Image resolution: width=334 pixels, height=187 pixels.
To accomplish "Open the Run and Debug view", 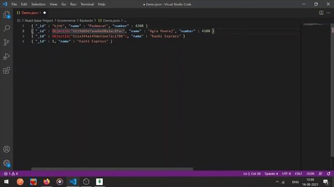I will [x=7, y=57].
